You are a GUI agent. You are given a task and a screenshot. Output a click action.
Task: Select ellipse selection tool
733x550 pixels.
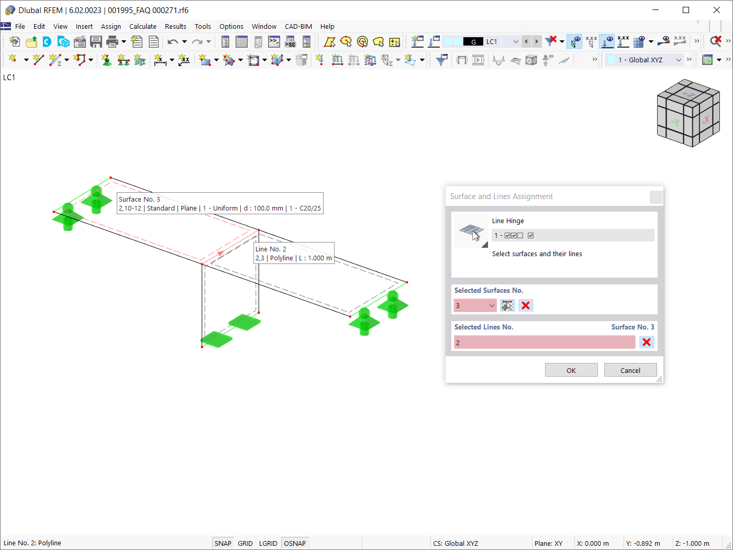click(x=346, y=42)
